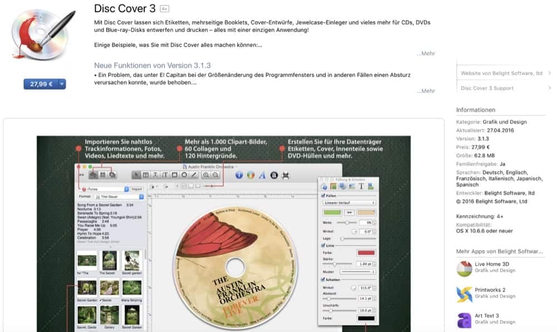Open the iTunes source dropdown

tap(105, 189)
